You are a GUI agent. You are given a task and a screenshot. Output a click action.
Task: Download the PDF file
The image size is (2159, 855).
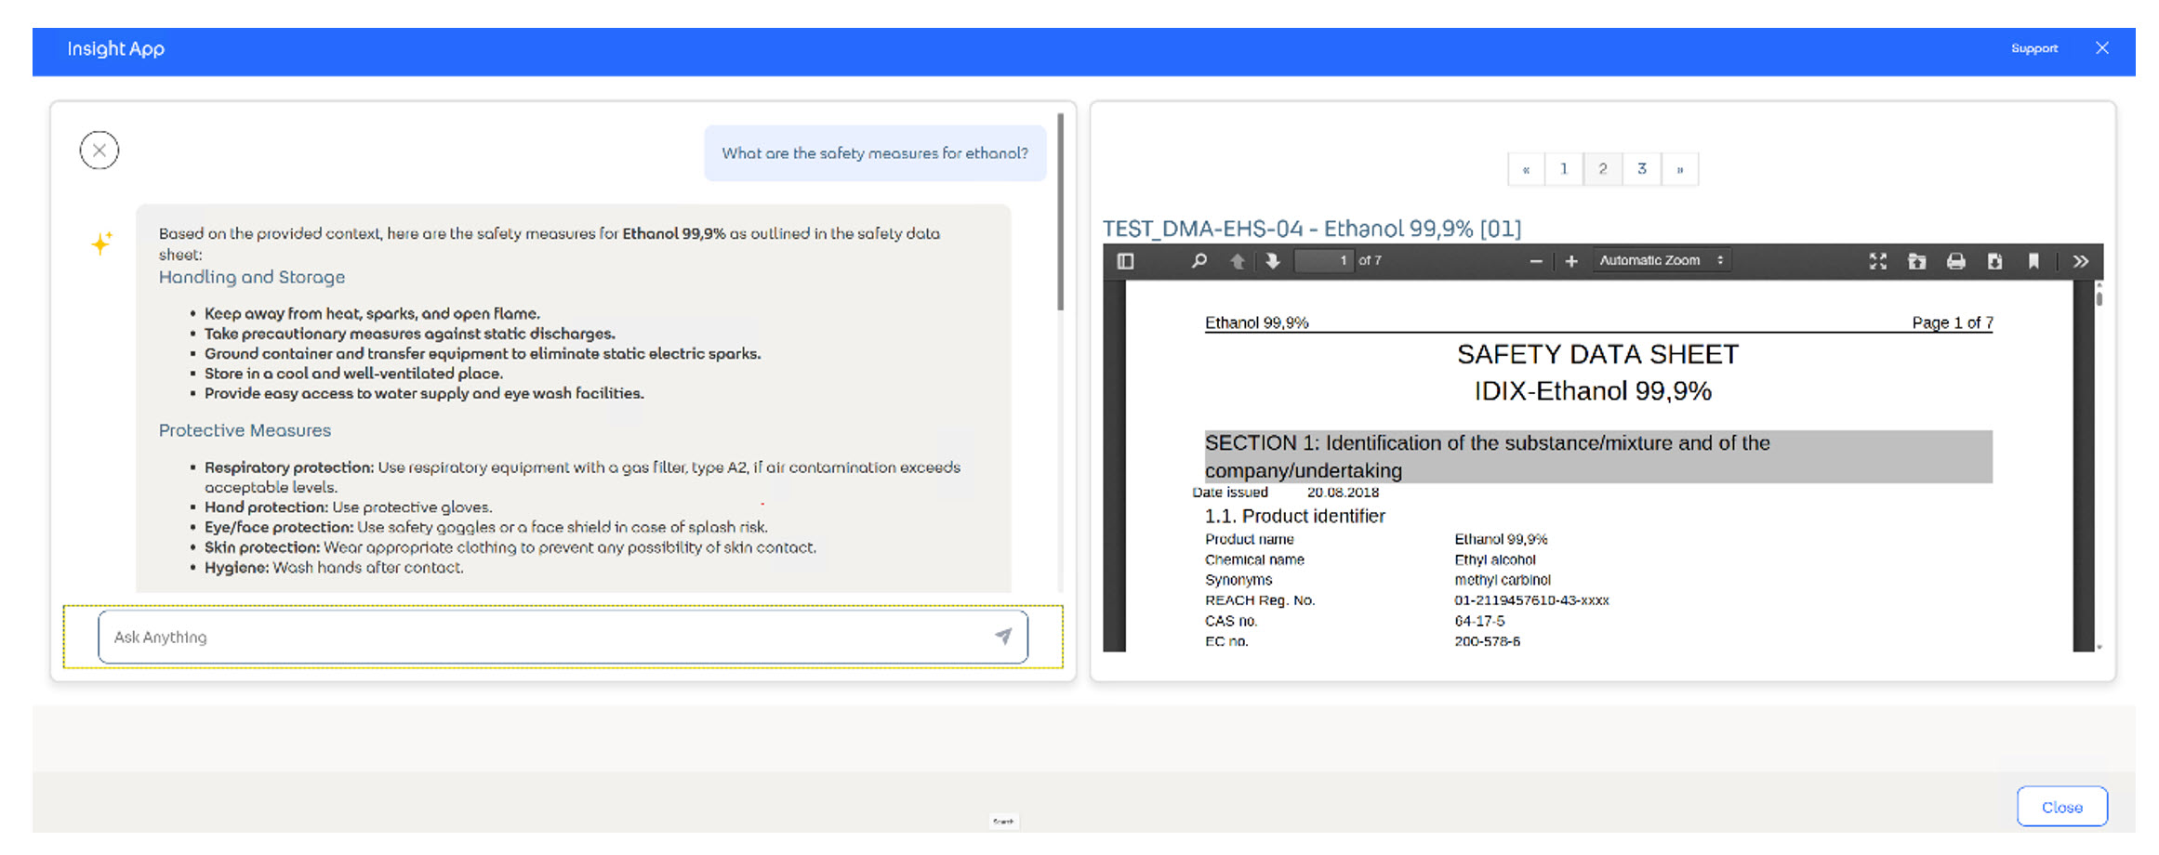(x=1995, y=261)
